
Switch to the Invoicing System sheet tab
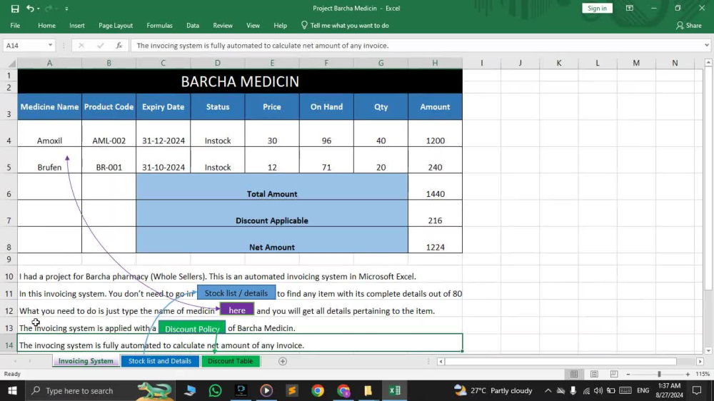[x=86, y=361]
